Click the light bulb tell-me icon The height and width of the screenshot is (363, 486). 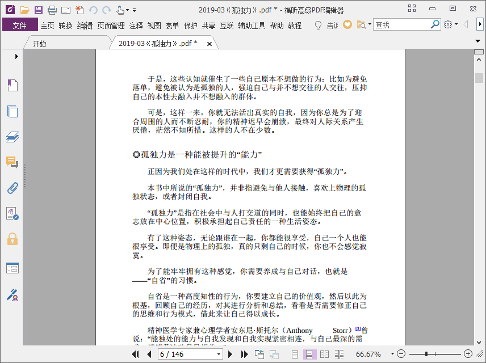[x=318, y=25]
